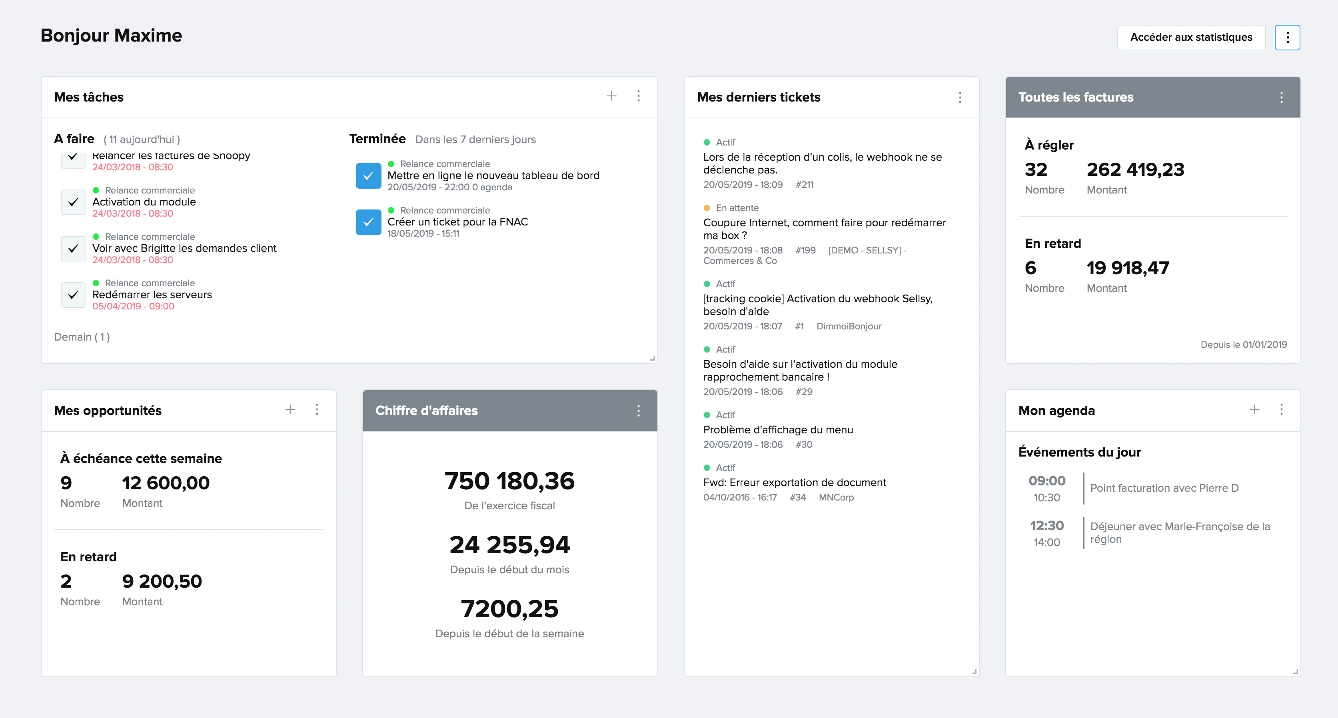The height and width of the screenshot is (718, 1338).
Task: Open Mes opportunités widget options menu
Action: pos(317,410)
